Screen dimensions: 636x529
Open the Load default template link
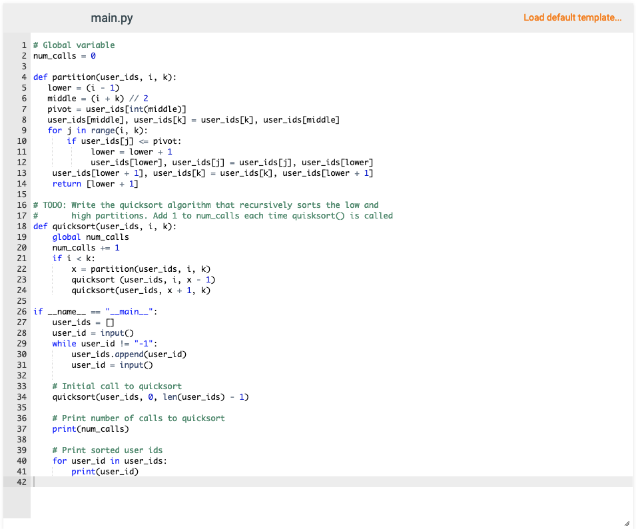pos(573,17)
